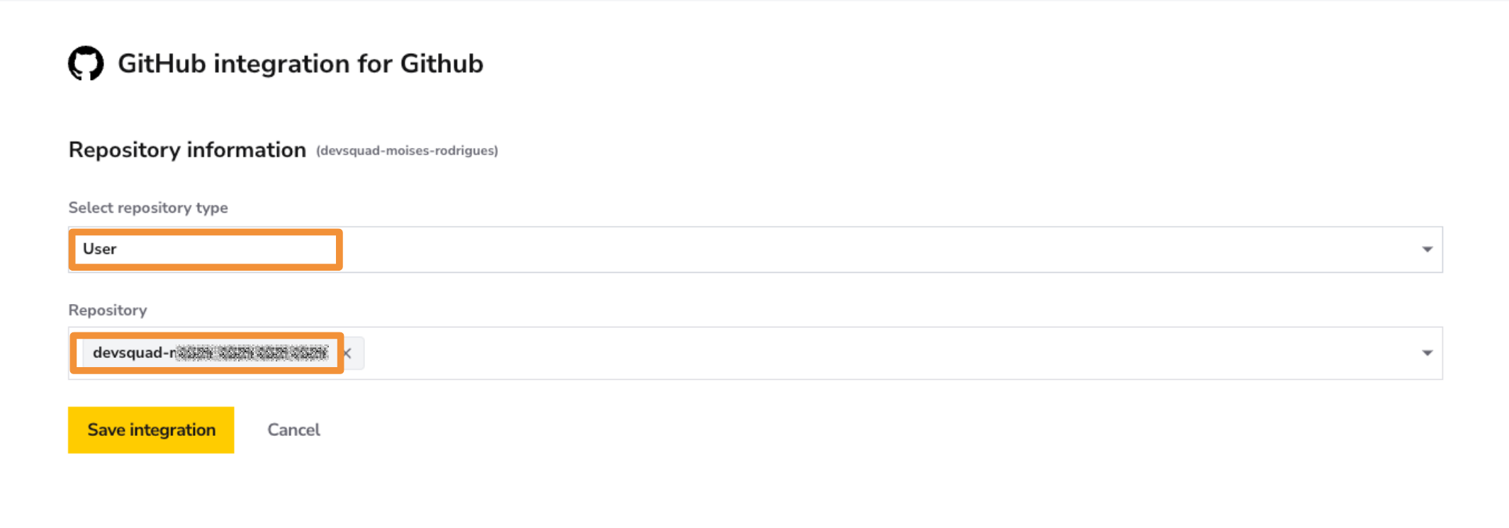Click the Repository field label
Viewport: 1509px width, 528px height.
point(108,310)
